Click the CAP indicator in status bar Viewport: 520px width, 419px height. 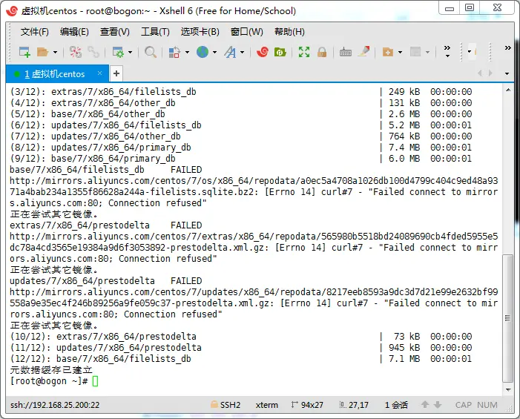[464, 405]
